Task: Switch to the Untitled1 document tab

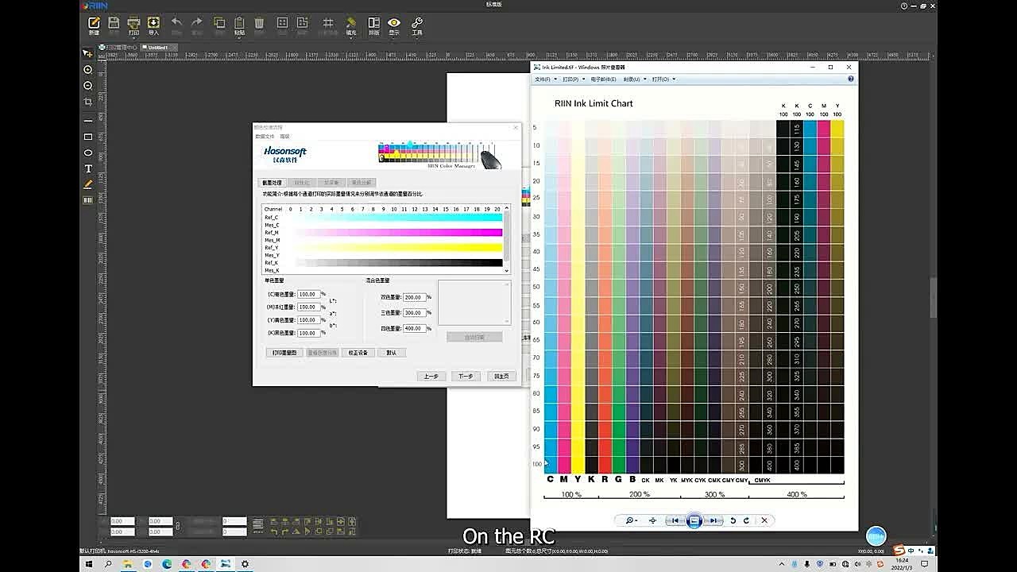Action: coord(158,48)
